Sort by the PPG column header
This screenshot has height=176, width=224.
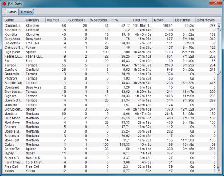coord(120,20)
